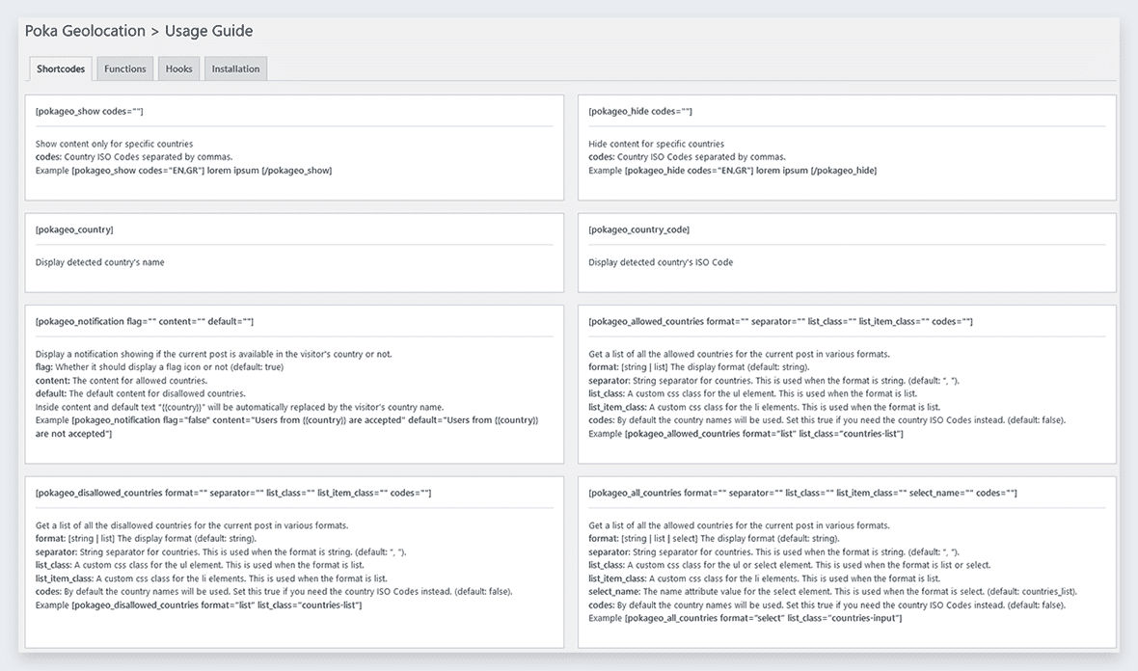Click the pokageo_allowed_countries example with format="list"
This screenshot has height=671, width=1138.
(x=745, y=434)
